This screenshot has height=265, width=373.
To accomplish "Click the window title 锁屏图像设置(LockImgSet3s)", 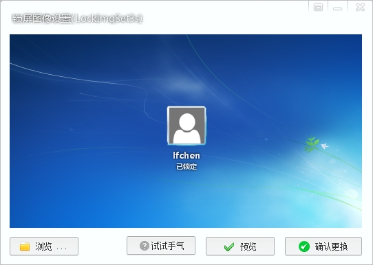I will [77, 19].
